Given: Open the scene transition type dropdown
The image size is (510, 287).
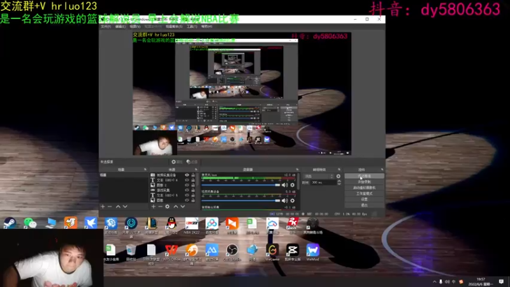Looking at the screenshot, I should coord(319,176).
